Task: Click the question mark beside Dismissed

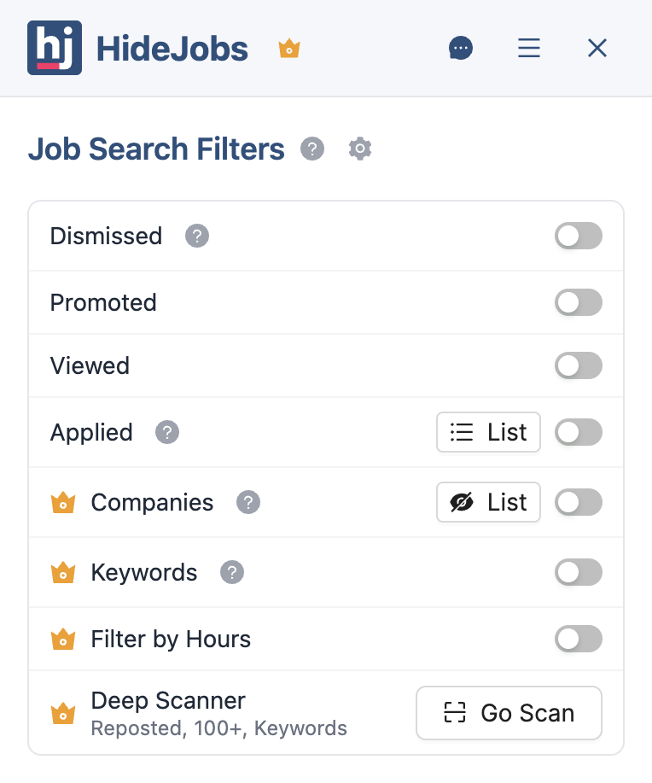Action: pyautogui.click(x=197, y=236)
